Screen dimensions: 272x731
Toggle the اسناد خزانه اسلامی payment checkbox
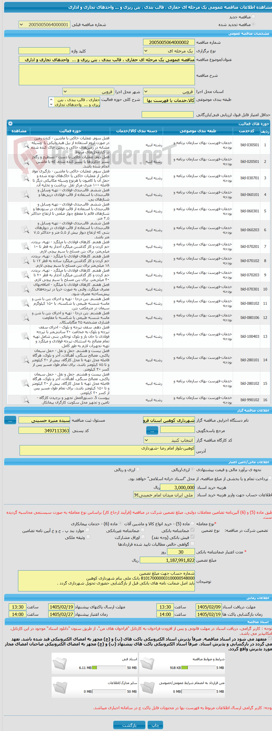point(270,478)
